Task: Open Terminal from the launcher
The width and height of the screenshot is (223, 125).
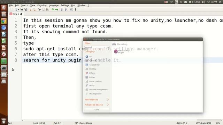Action: coord(4,68)
